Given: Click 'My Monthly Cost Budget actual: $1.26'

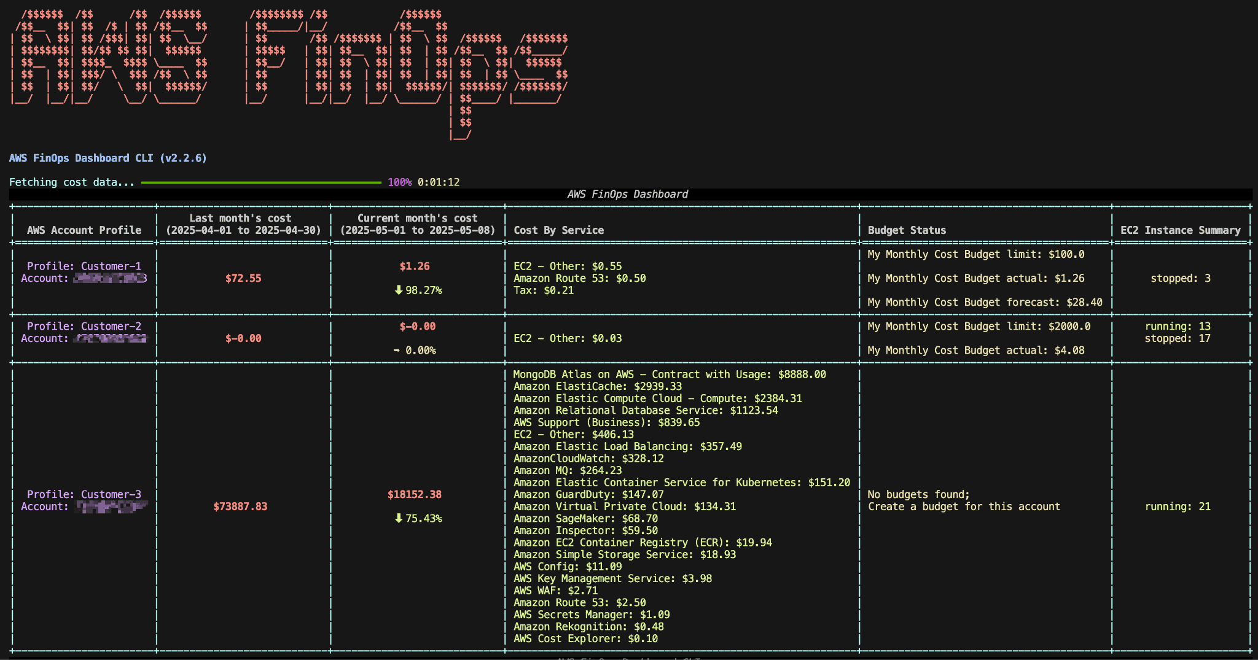Looking at the screenshot, I should [x=976, y=278].
